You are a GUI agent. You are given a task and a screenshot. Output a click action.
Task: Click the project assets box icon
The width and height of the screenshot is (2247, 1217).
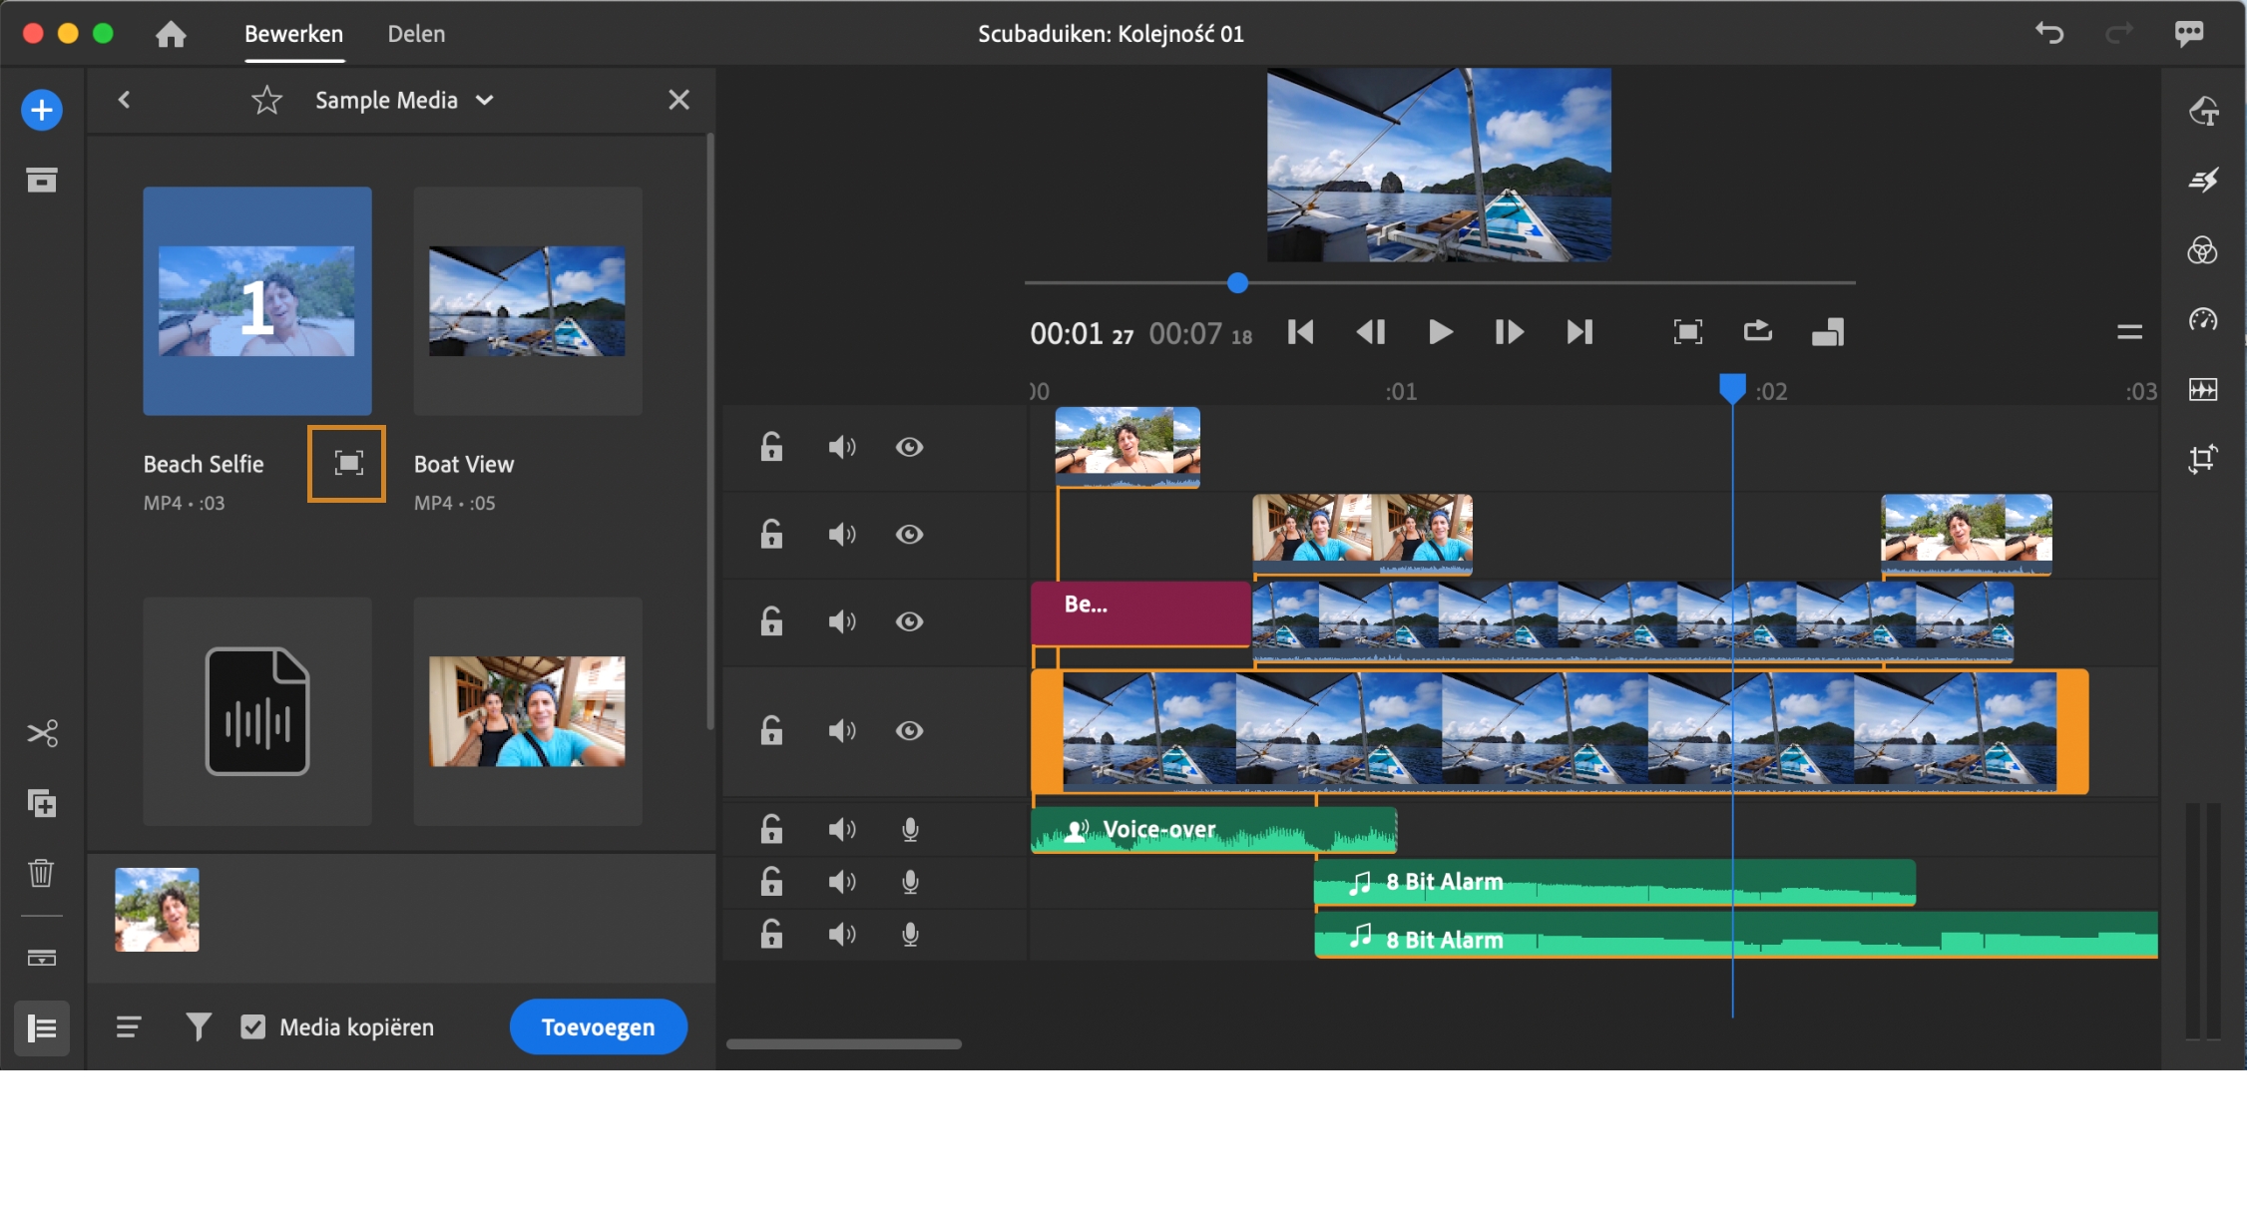click(x=42, y=180)
